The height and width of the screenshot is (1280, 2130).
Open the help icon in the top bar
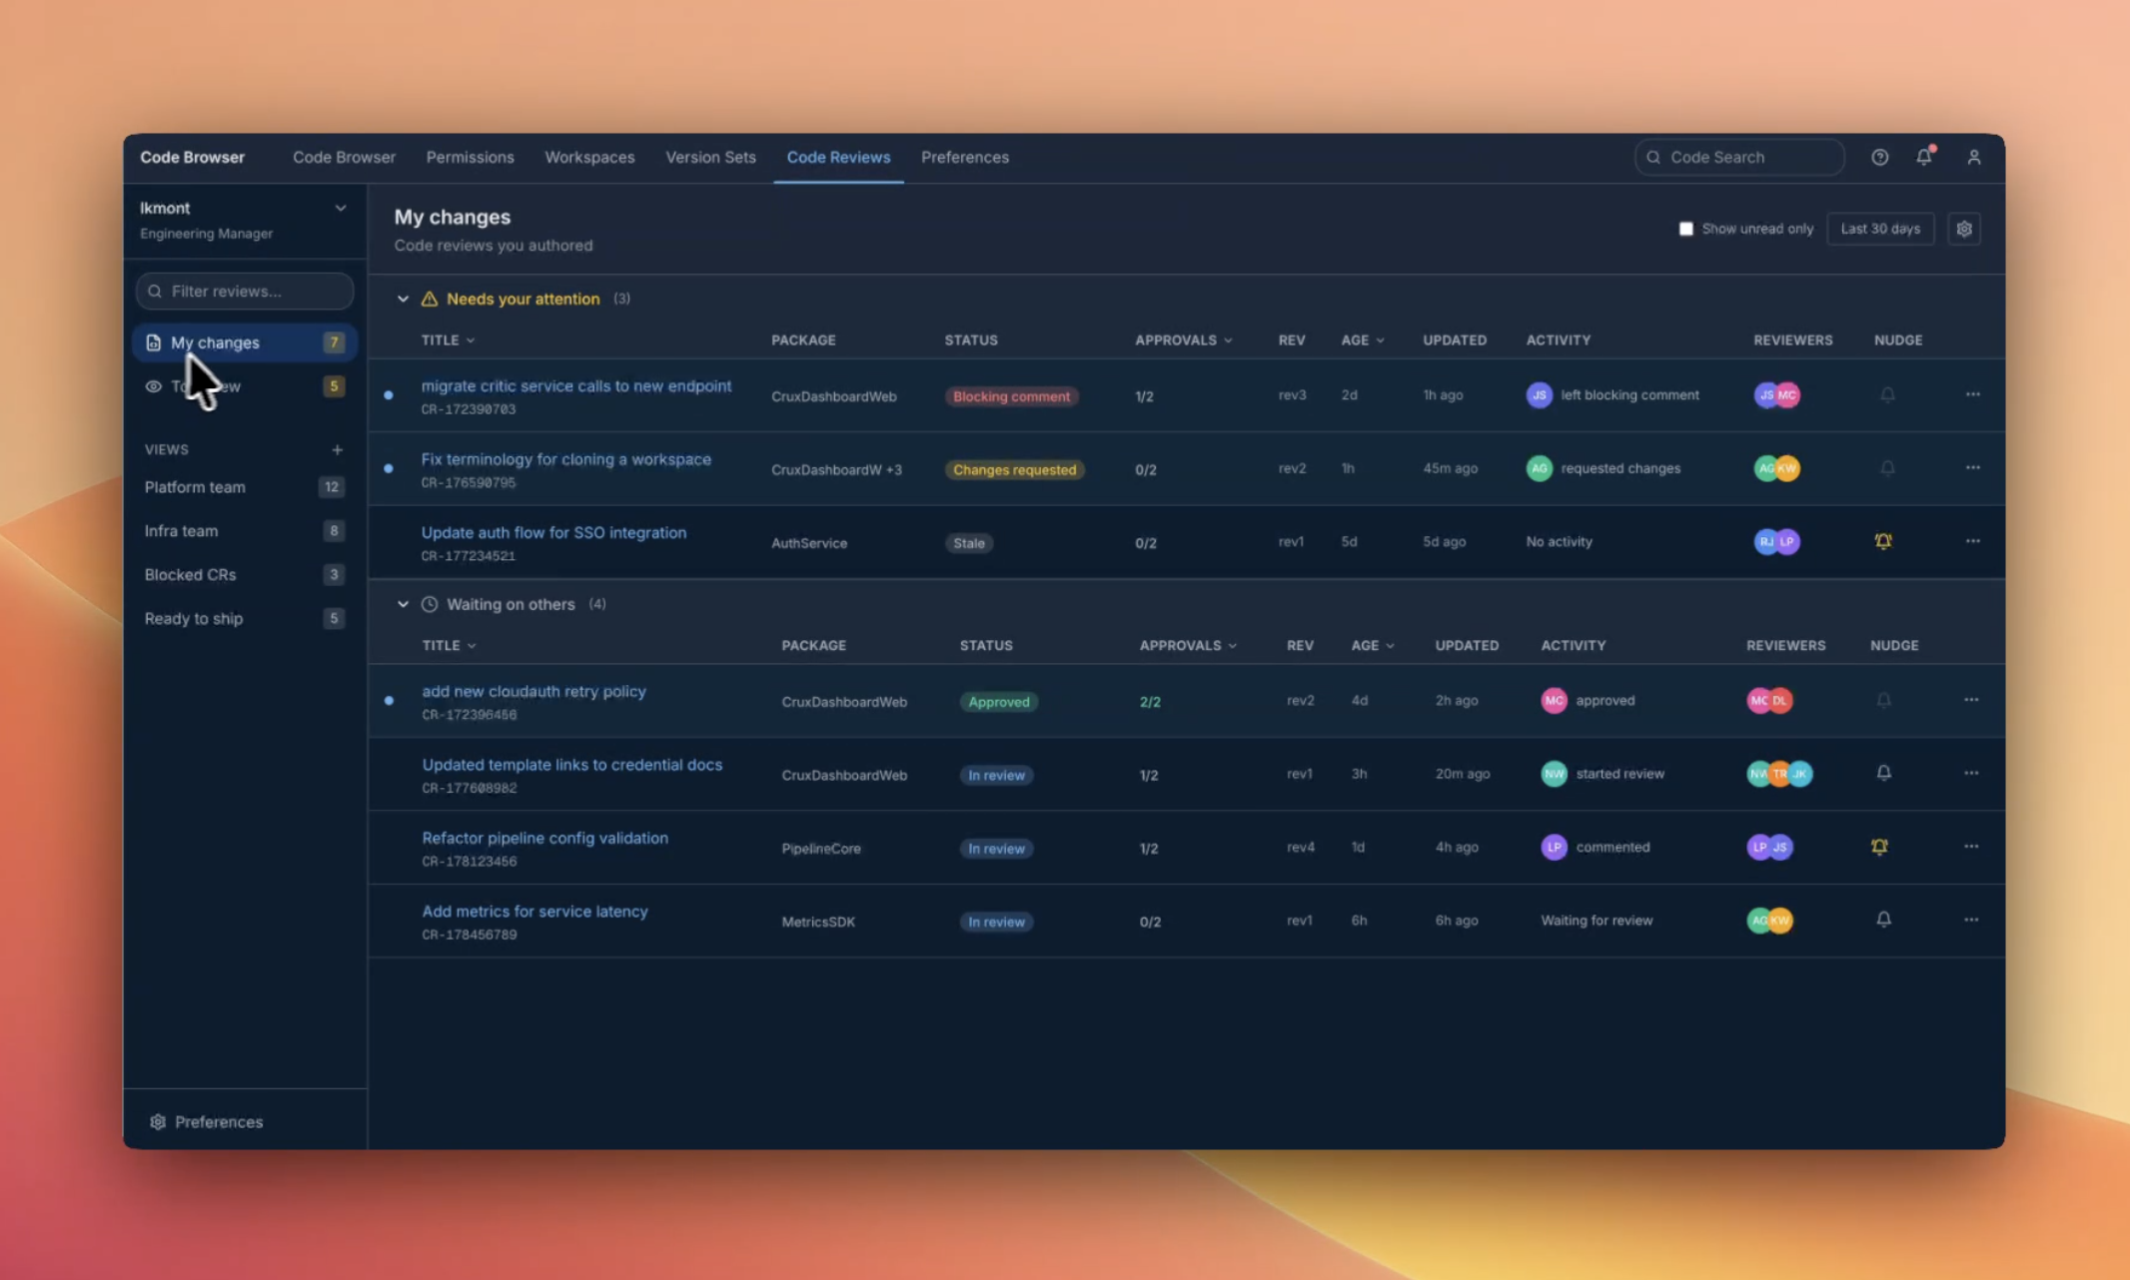[x=1879, y=157]
